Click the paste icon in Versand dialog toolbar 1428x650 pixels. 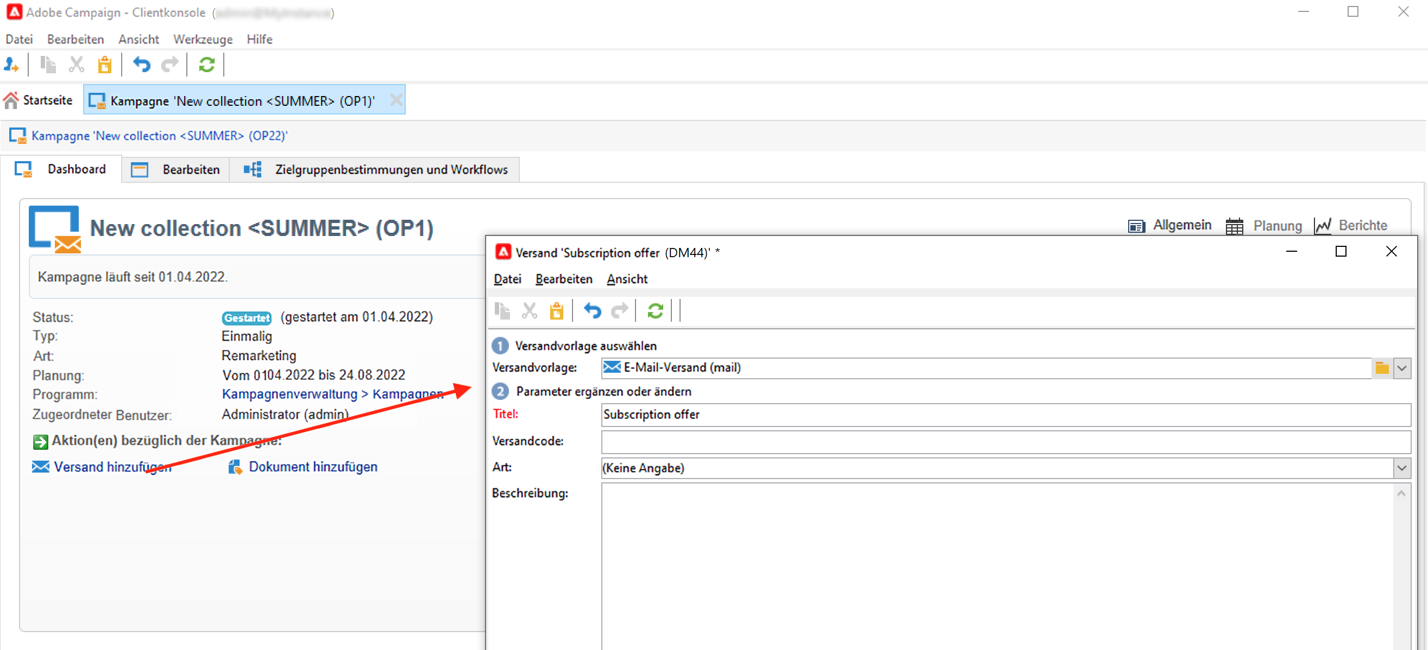point(556,311)
